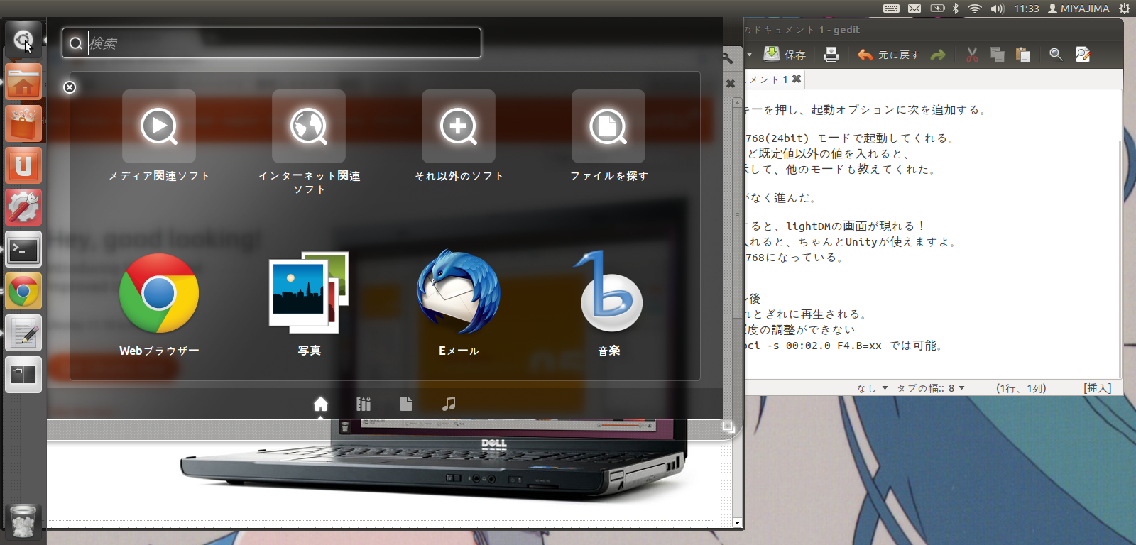Open the Wi-Fi network indicator menu

tap(975, 9)
